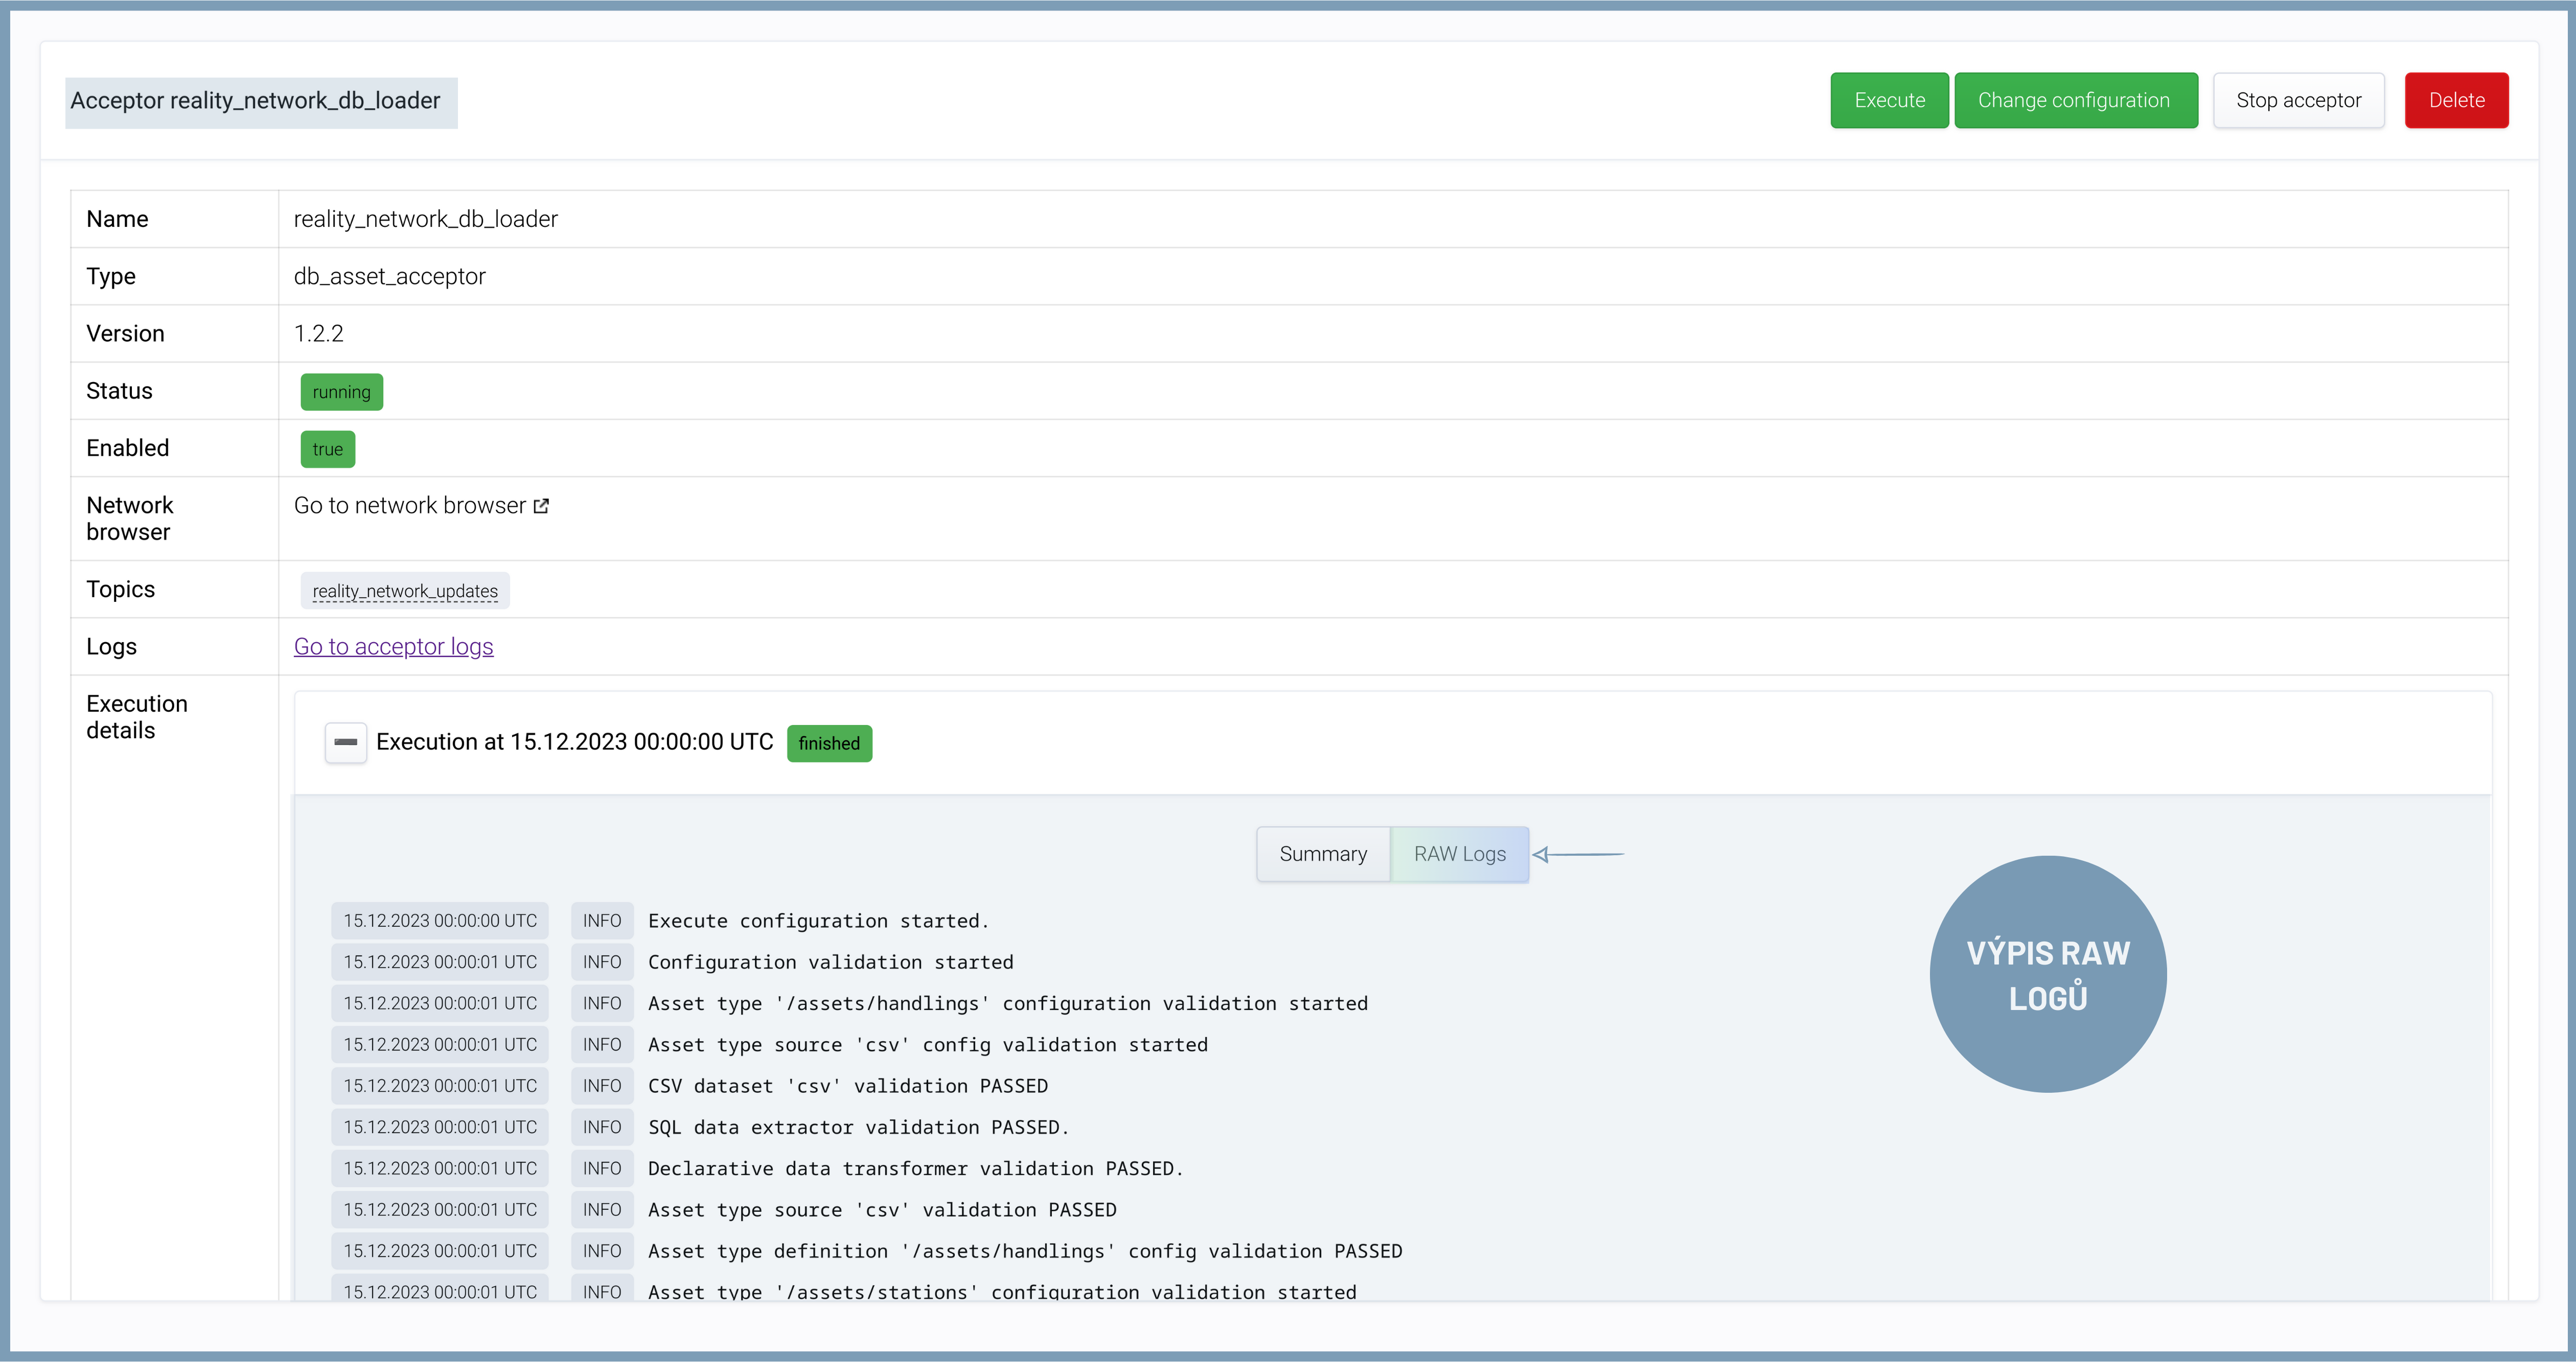Click the reality_network_updates topic tag

coord(405,591)
